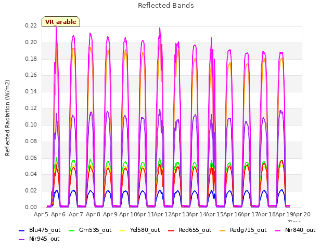Click the Apr 7 x-axis tick label
The image size is (333, 249).
point(75,214)
